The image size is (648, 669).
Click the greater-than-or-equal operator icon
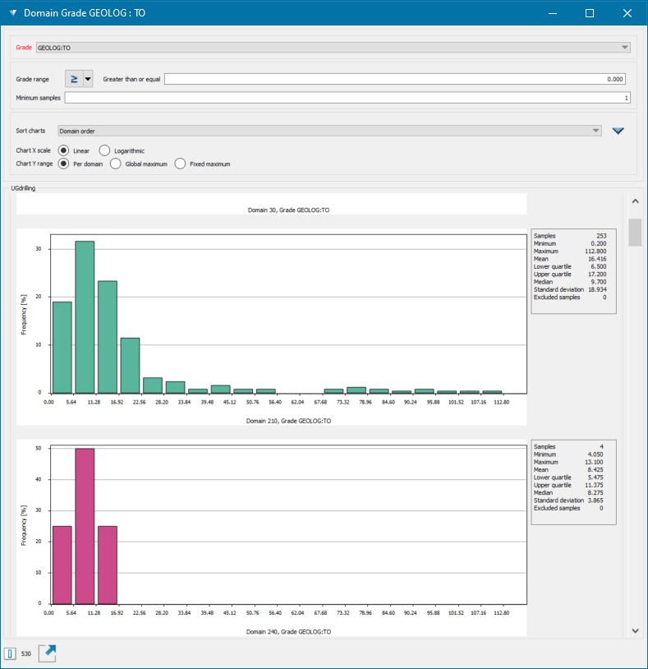tap(73, 79)
